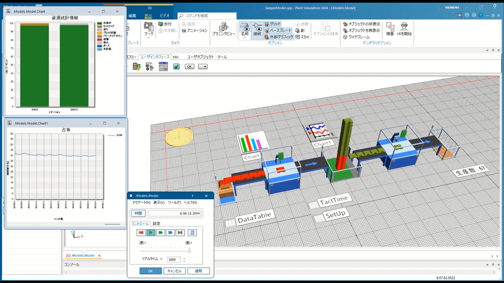Viewport: 504px width, 283px height.
Task: Click the 障害 collision icon in ribbon
Action: [390, 28]
